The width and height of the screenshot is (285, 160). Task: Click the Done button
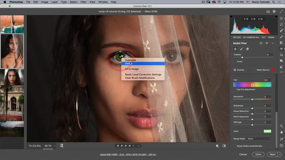coord(258,154)
